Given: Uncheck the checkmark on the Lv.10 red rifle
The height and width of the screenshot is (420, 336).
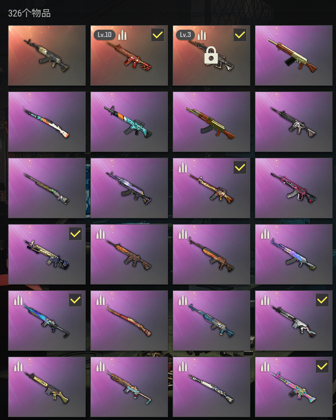Looking at the screenshot, I should click(x=158, y=35).
